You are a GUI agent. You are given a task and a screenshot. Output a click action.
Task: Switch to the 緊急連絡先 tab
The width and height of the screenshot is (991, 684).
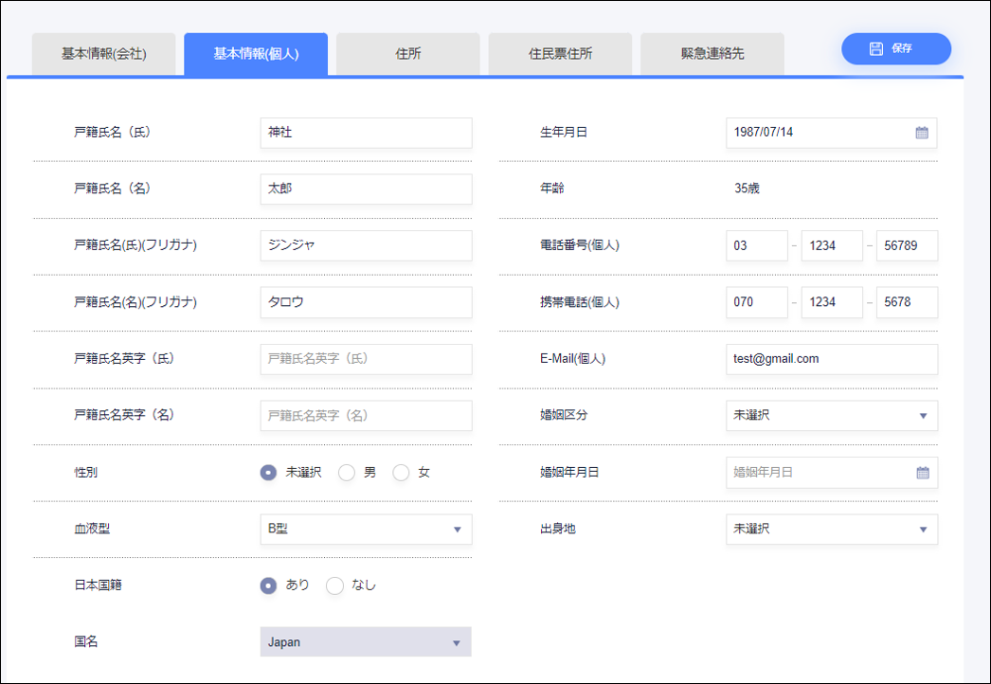pos(712,54)
